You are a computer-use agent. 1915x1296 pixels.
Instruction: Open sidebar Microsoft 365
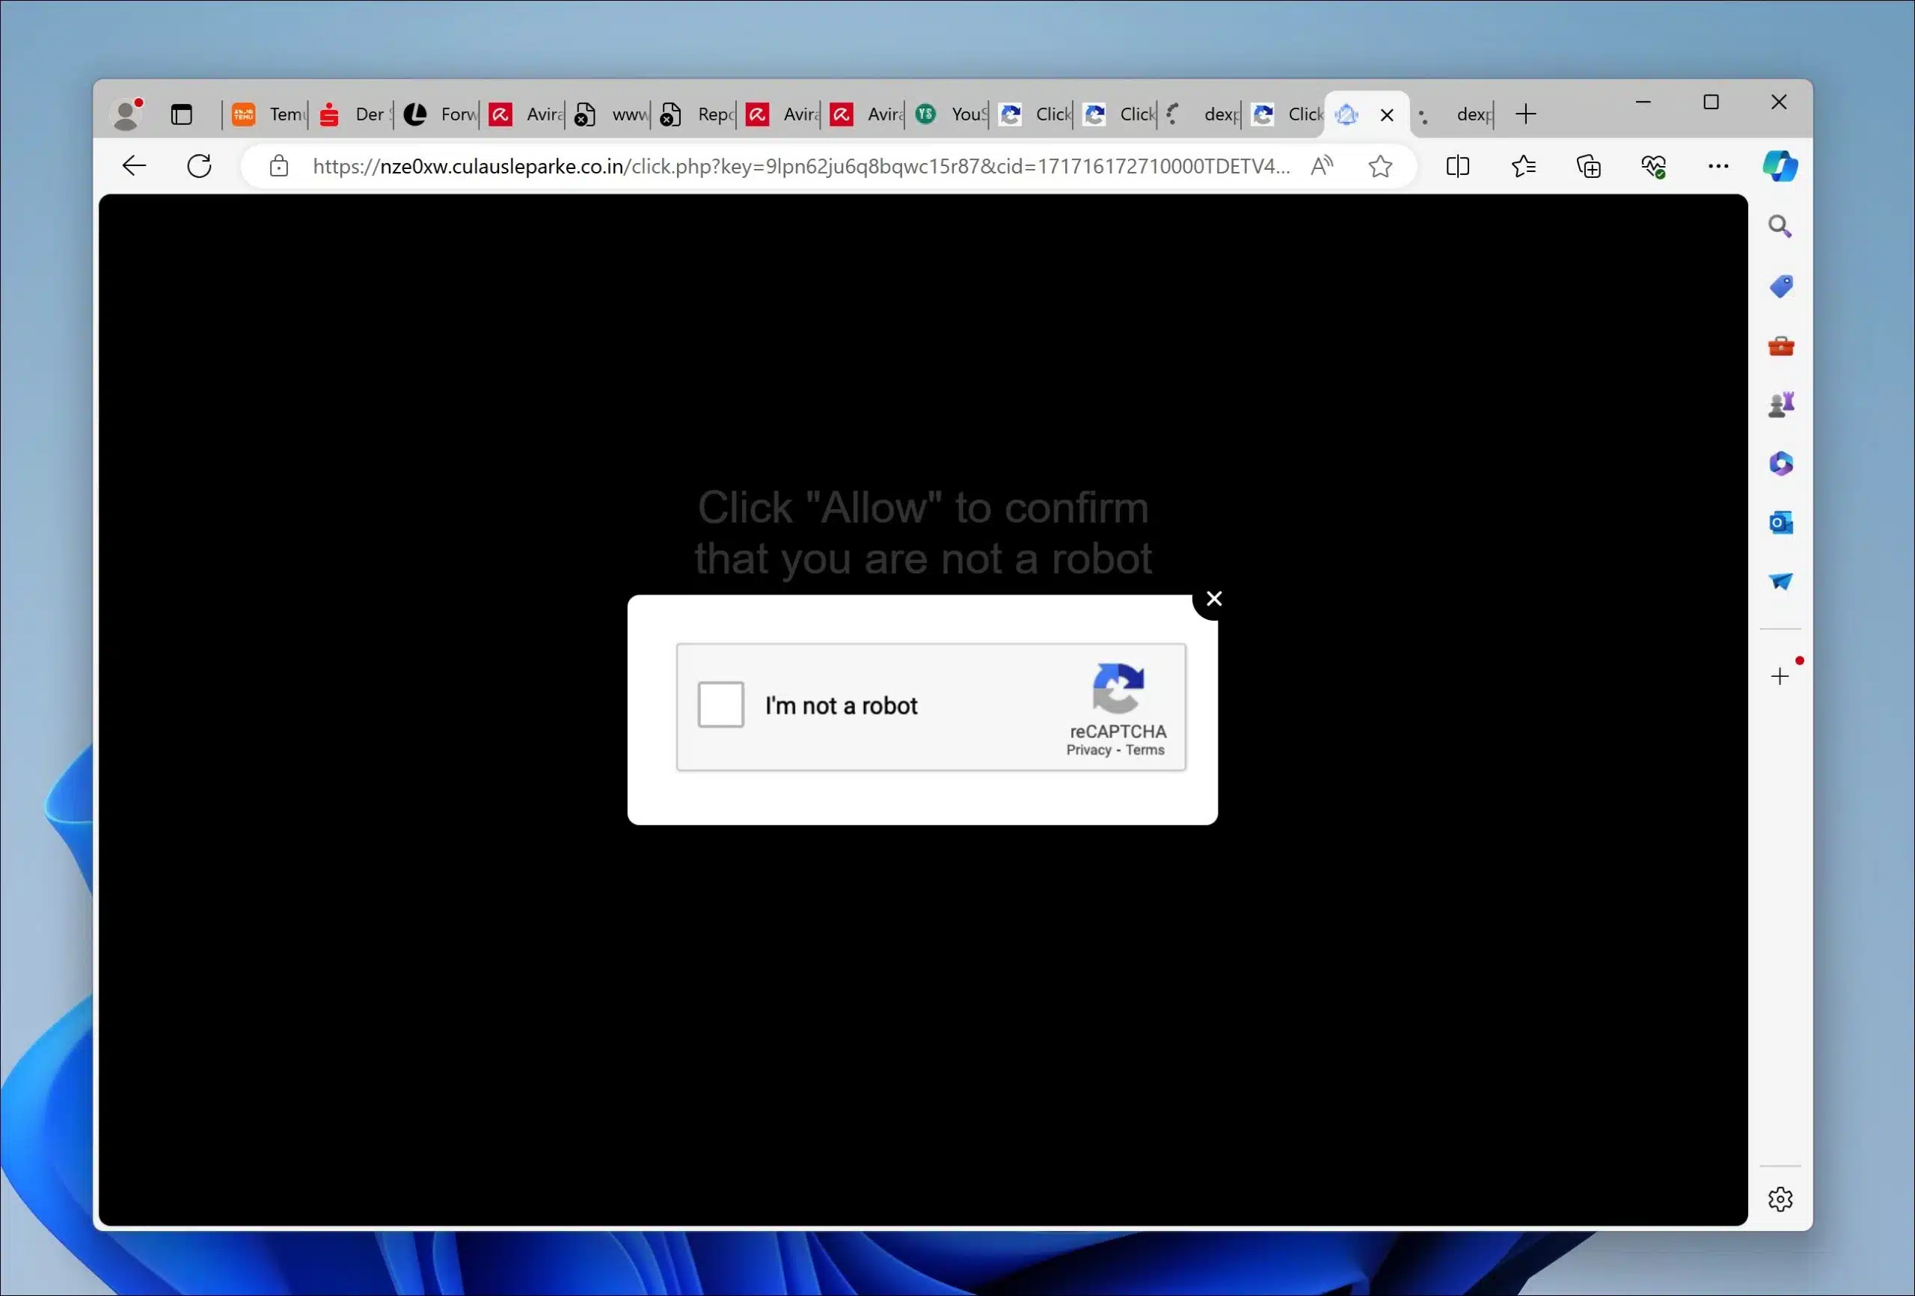pos(1780,464)
